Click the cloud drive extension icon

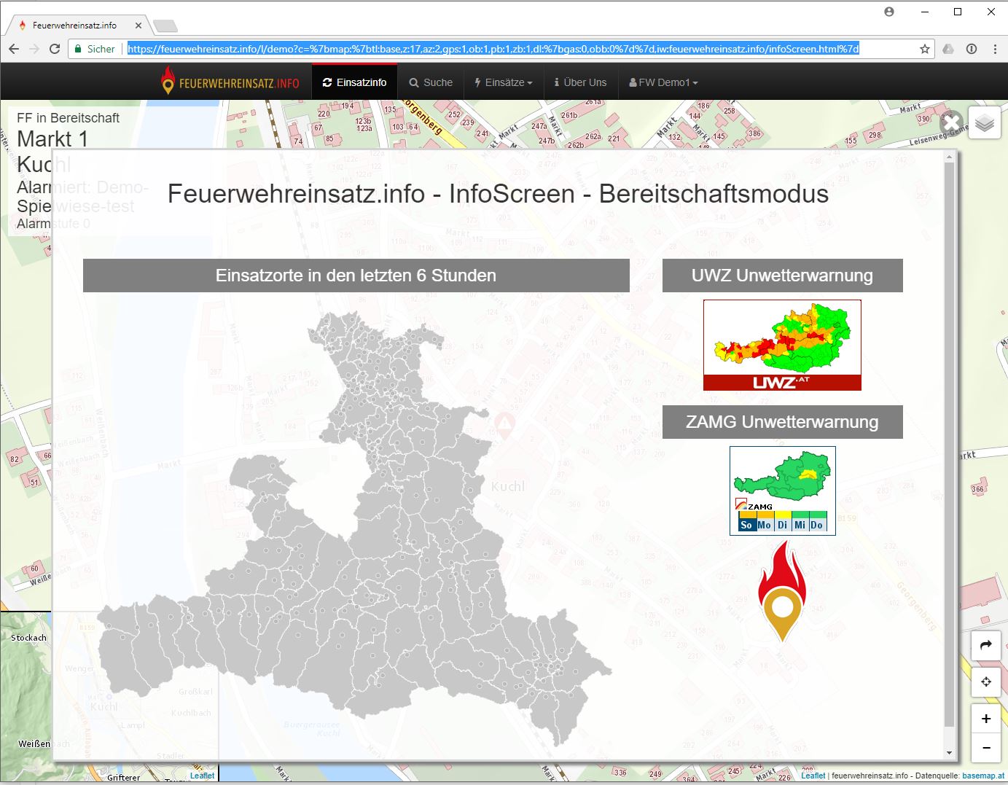tap(948, 49)
